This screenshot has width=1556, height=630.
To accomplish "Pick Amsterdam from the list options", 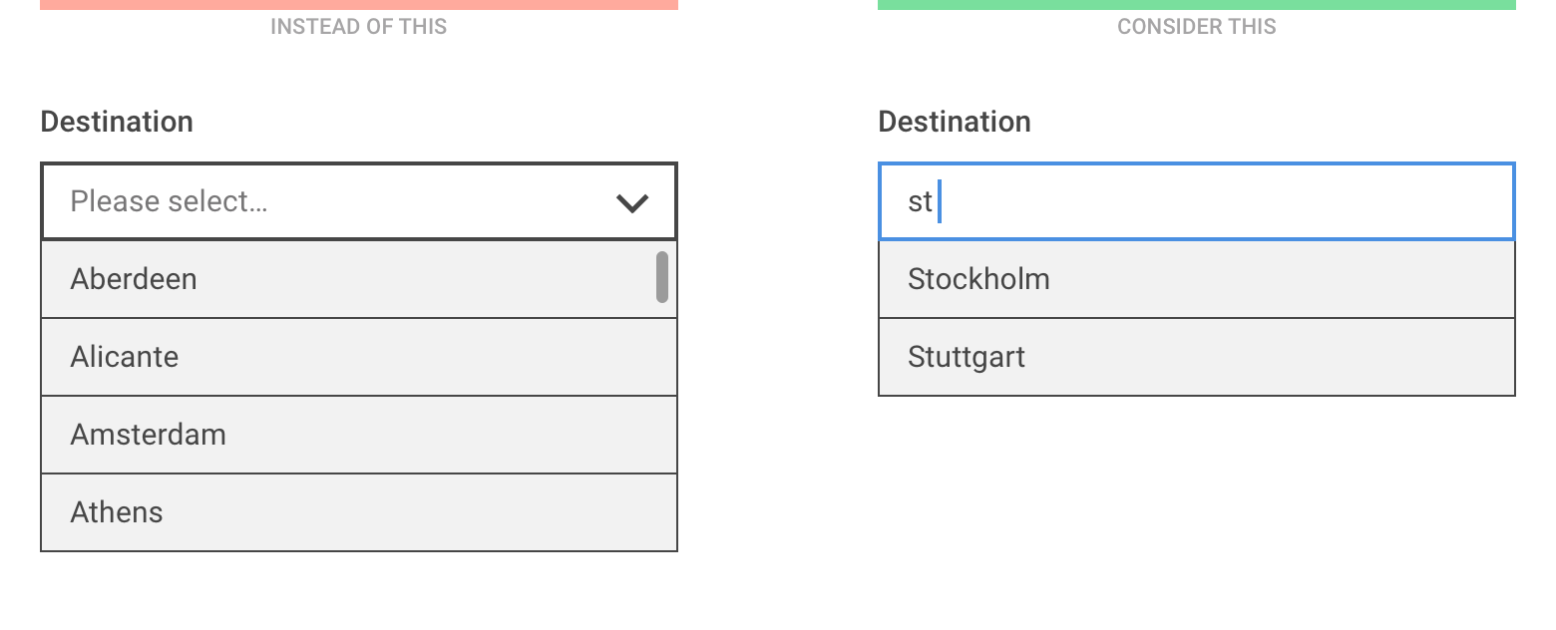I will (x=148, y=435).
